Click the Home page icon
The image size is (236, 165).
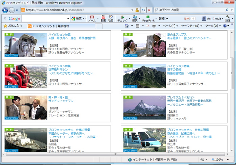tap(127, 26)
